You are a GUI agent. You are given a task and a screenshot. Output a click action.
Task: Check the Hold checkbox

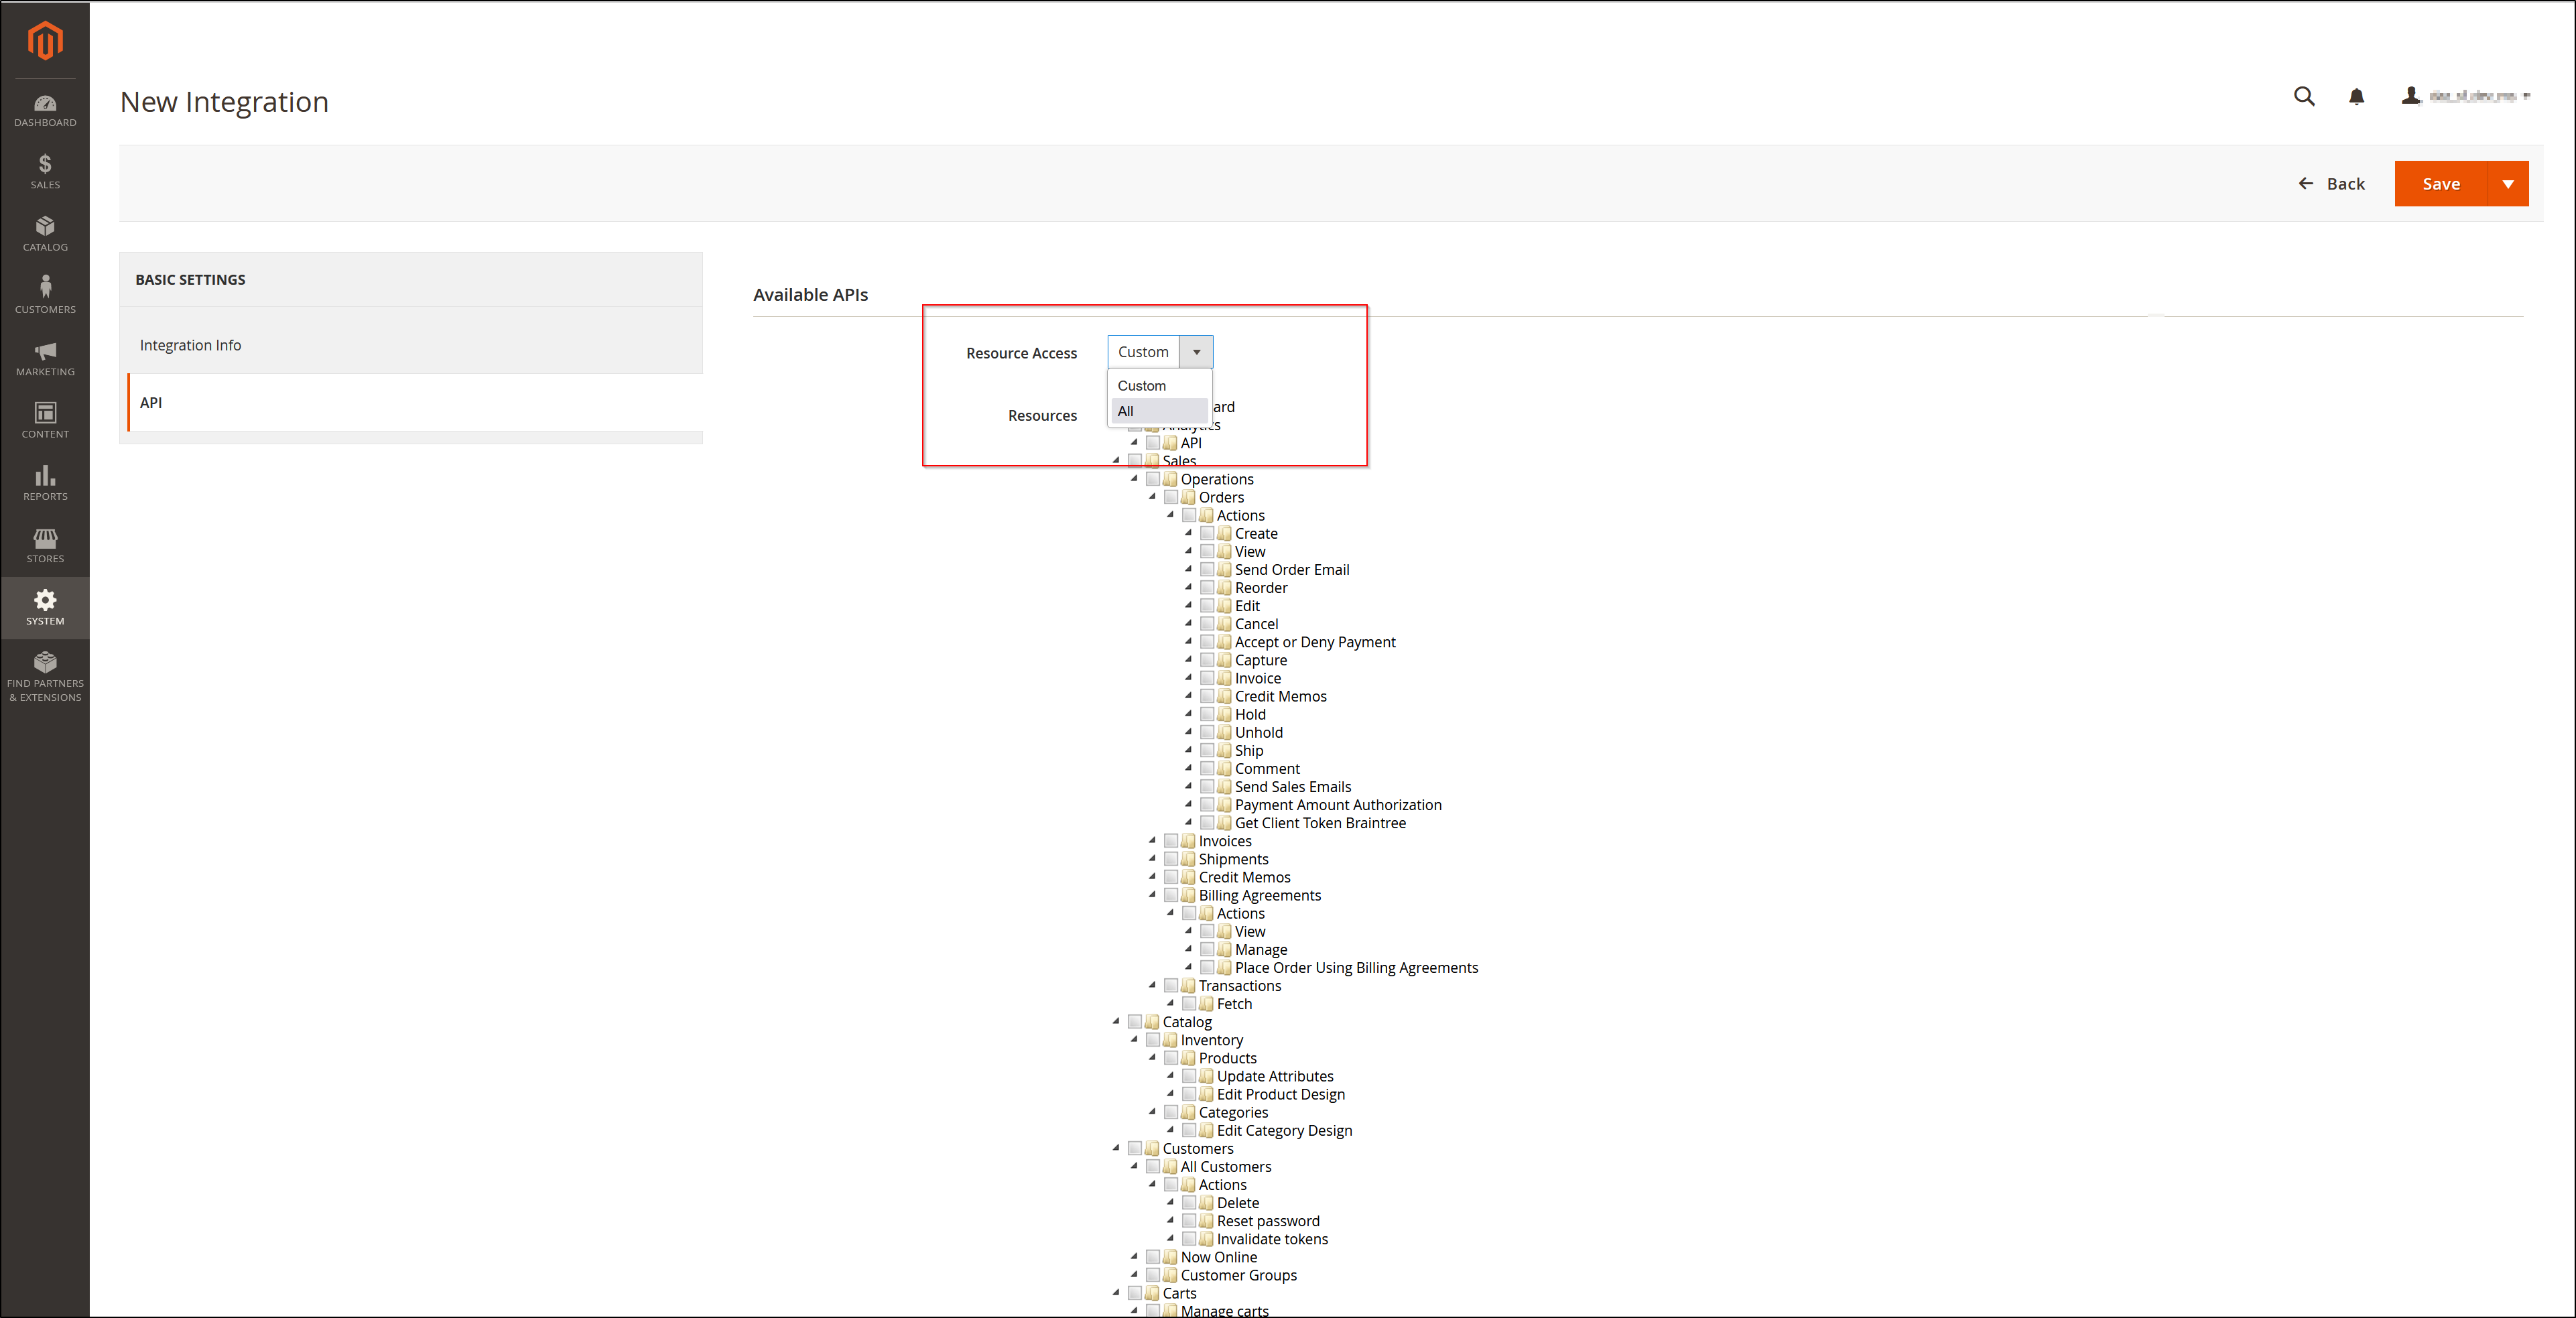pyautogui.click(x=1207, y=714)
